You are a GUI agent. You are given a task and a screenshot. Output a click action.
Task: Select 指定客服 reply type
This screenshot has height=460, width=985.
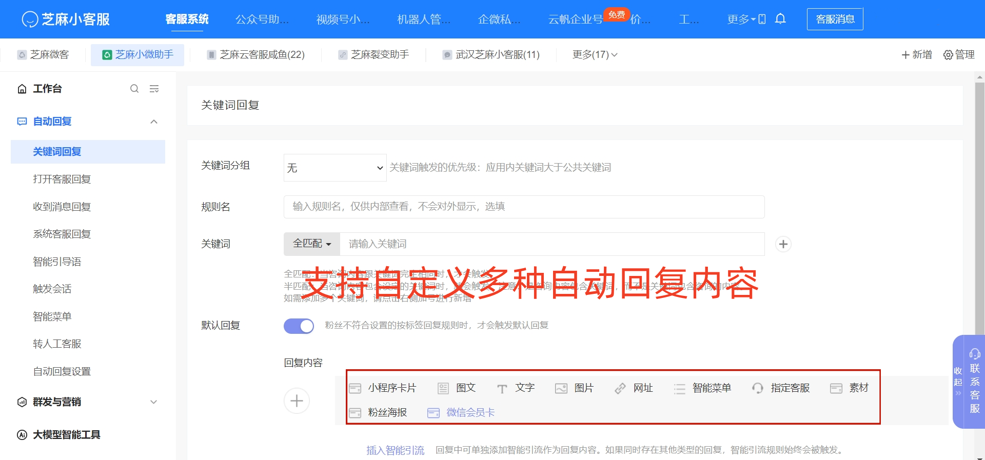click(x=781, y=388)
